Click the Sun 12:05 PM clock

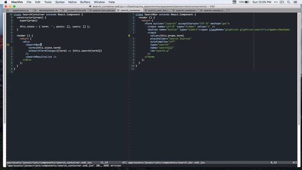click(x=262, y=2)
